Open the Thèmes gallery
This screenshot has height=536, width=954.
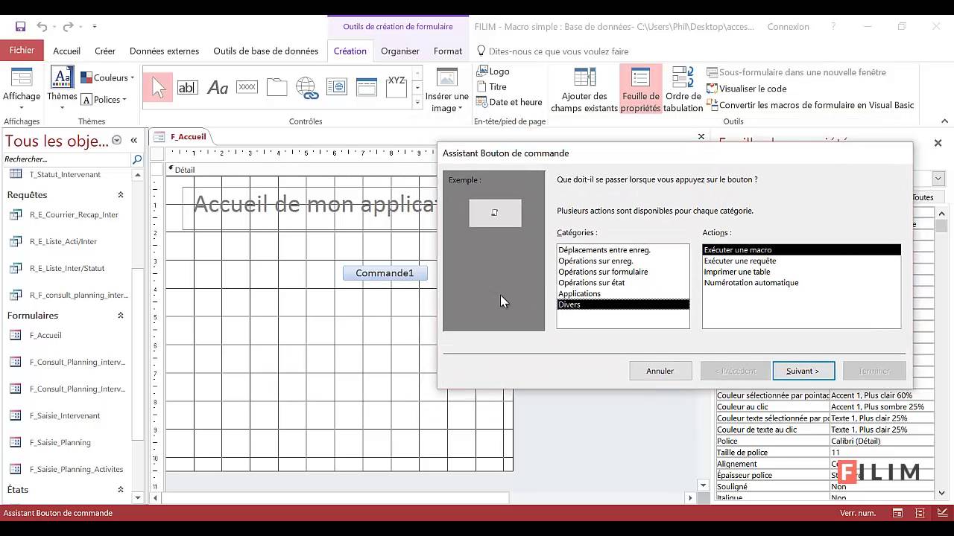tap(62, 89)
